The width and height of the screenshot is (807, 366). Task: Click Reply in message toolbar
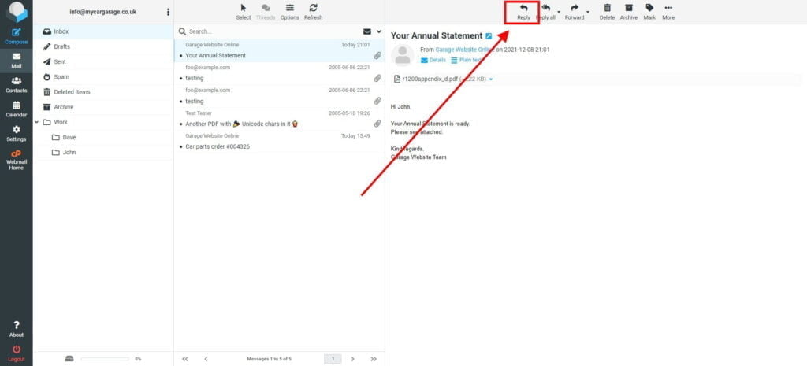[523, 12]
